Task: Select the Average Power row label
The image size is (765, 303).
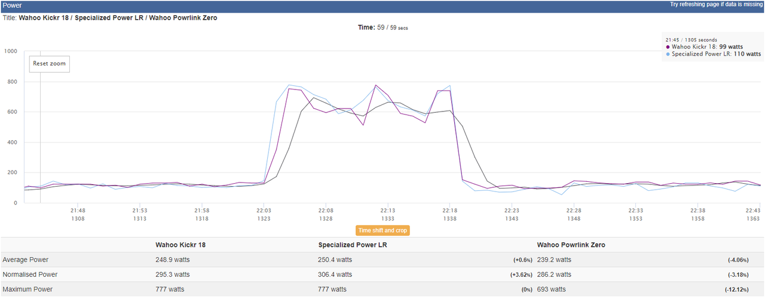Action: [26, 259]
